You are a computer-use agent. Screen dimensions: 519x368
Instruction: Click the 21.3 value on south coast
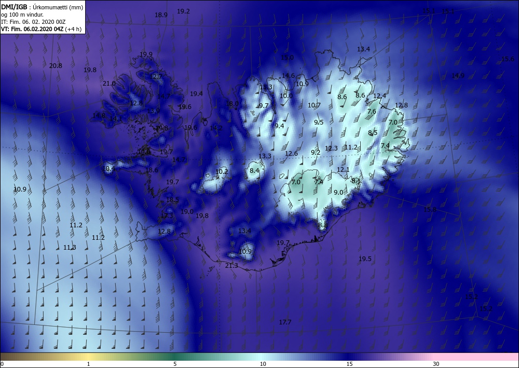[231, 265]
